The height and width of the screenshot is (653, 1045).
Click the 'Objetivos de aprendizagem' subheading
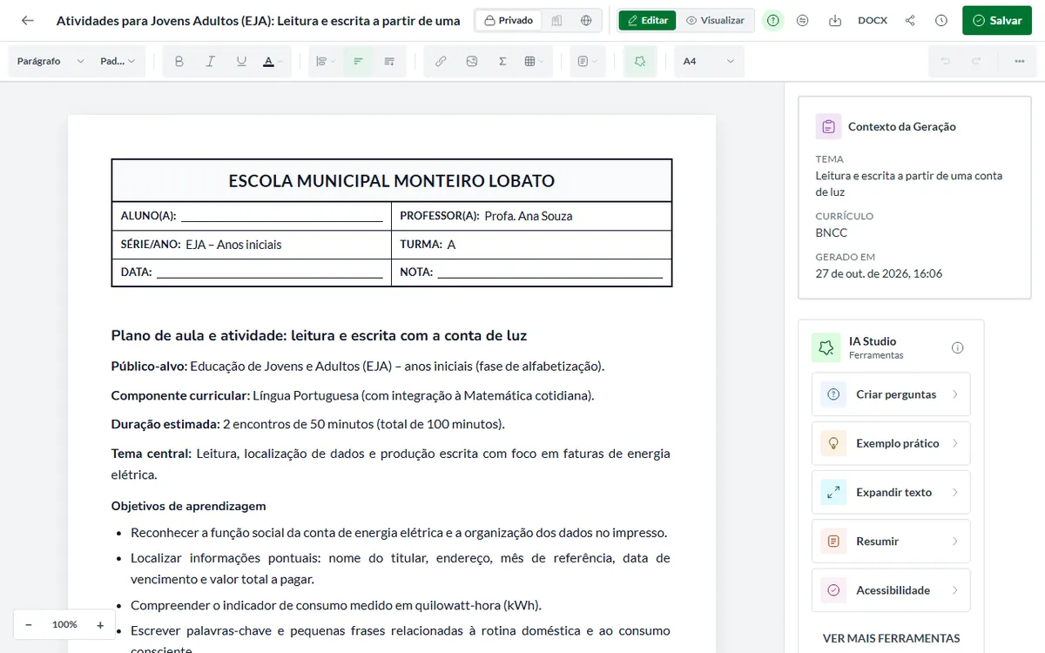click(x=189, y=506)
